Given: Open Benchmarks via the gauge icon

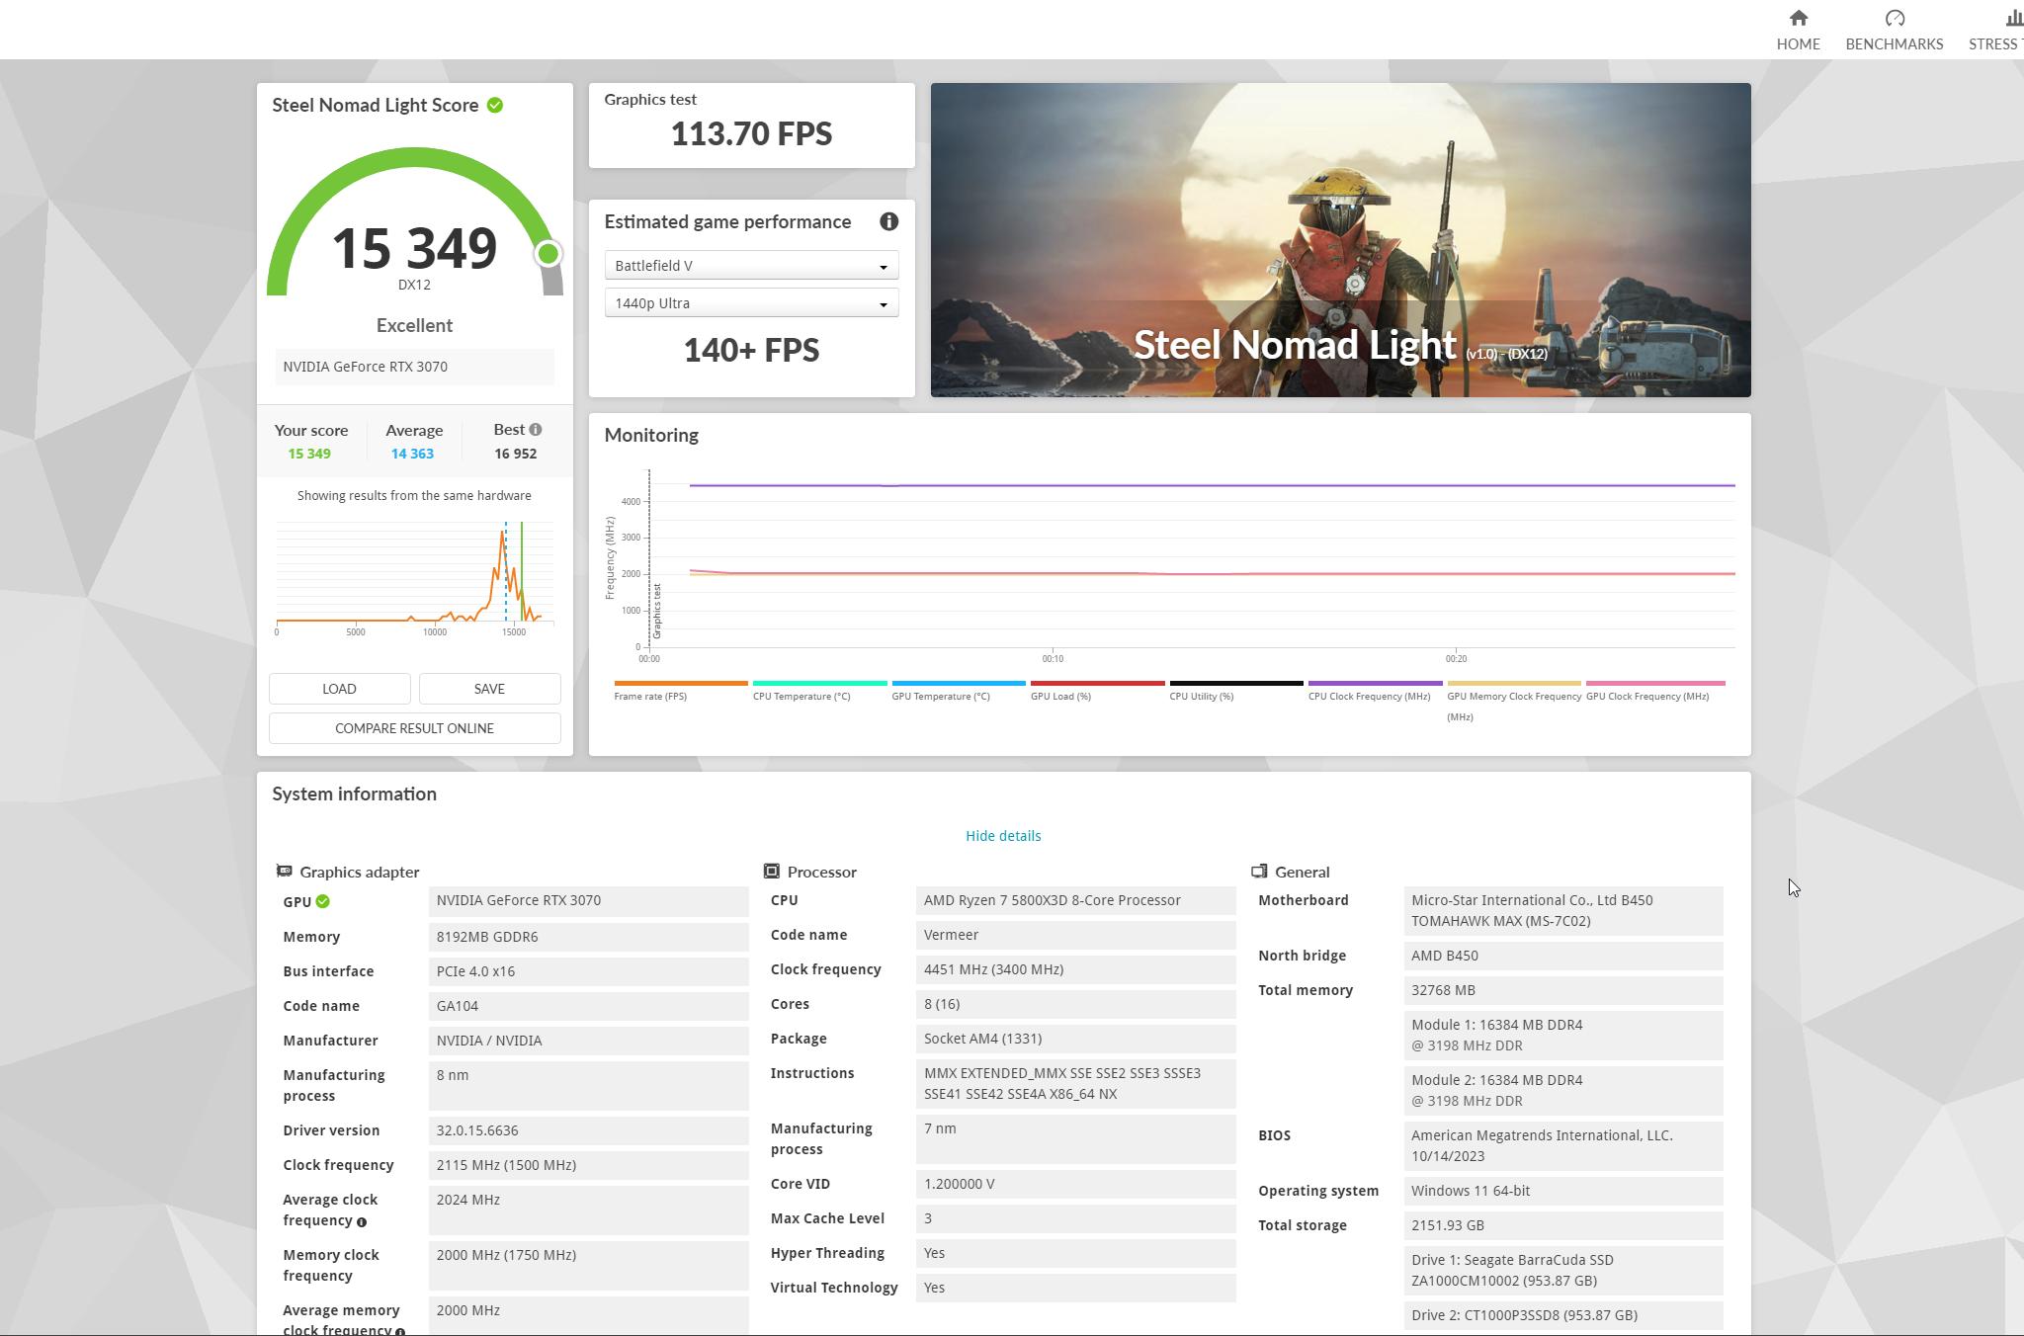Looking at the screenshot, I should coord(1894,18).
